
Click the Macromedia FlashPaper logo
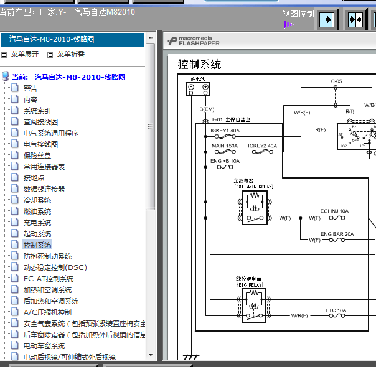(193, 41)
